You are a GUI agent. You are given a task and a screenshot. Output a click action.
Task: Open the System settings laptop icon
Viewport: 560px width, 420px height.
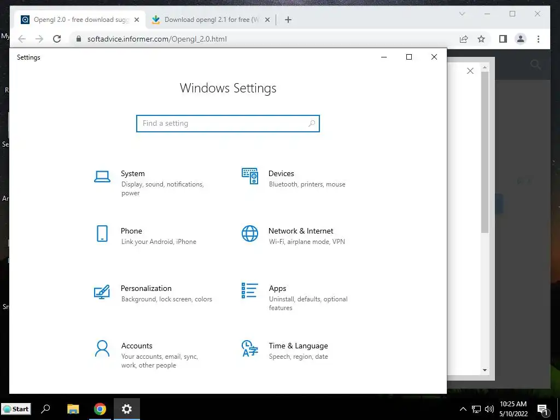pos(102,177)
